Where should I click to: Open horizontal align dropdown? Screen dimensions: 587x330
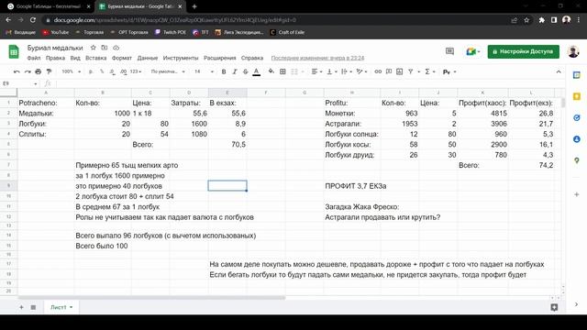tap(316, 71)
